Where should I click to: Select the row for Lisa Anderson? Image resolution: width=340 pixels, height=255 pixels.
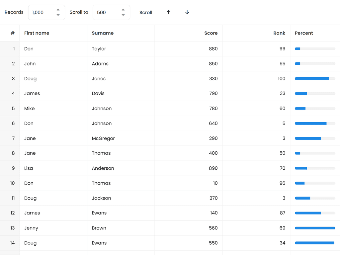point(133,168)
